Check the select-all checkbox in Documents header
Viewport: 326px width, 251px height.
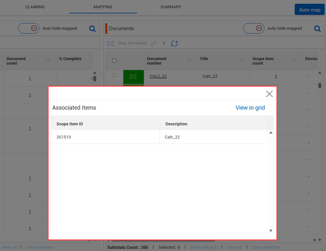(x=114, y=61)
